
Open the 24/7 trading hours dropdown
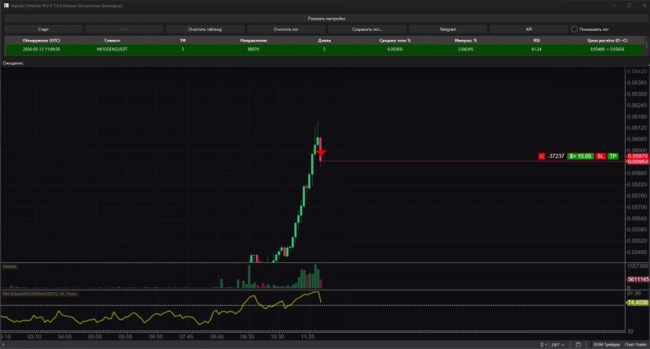[557, 344]
